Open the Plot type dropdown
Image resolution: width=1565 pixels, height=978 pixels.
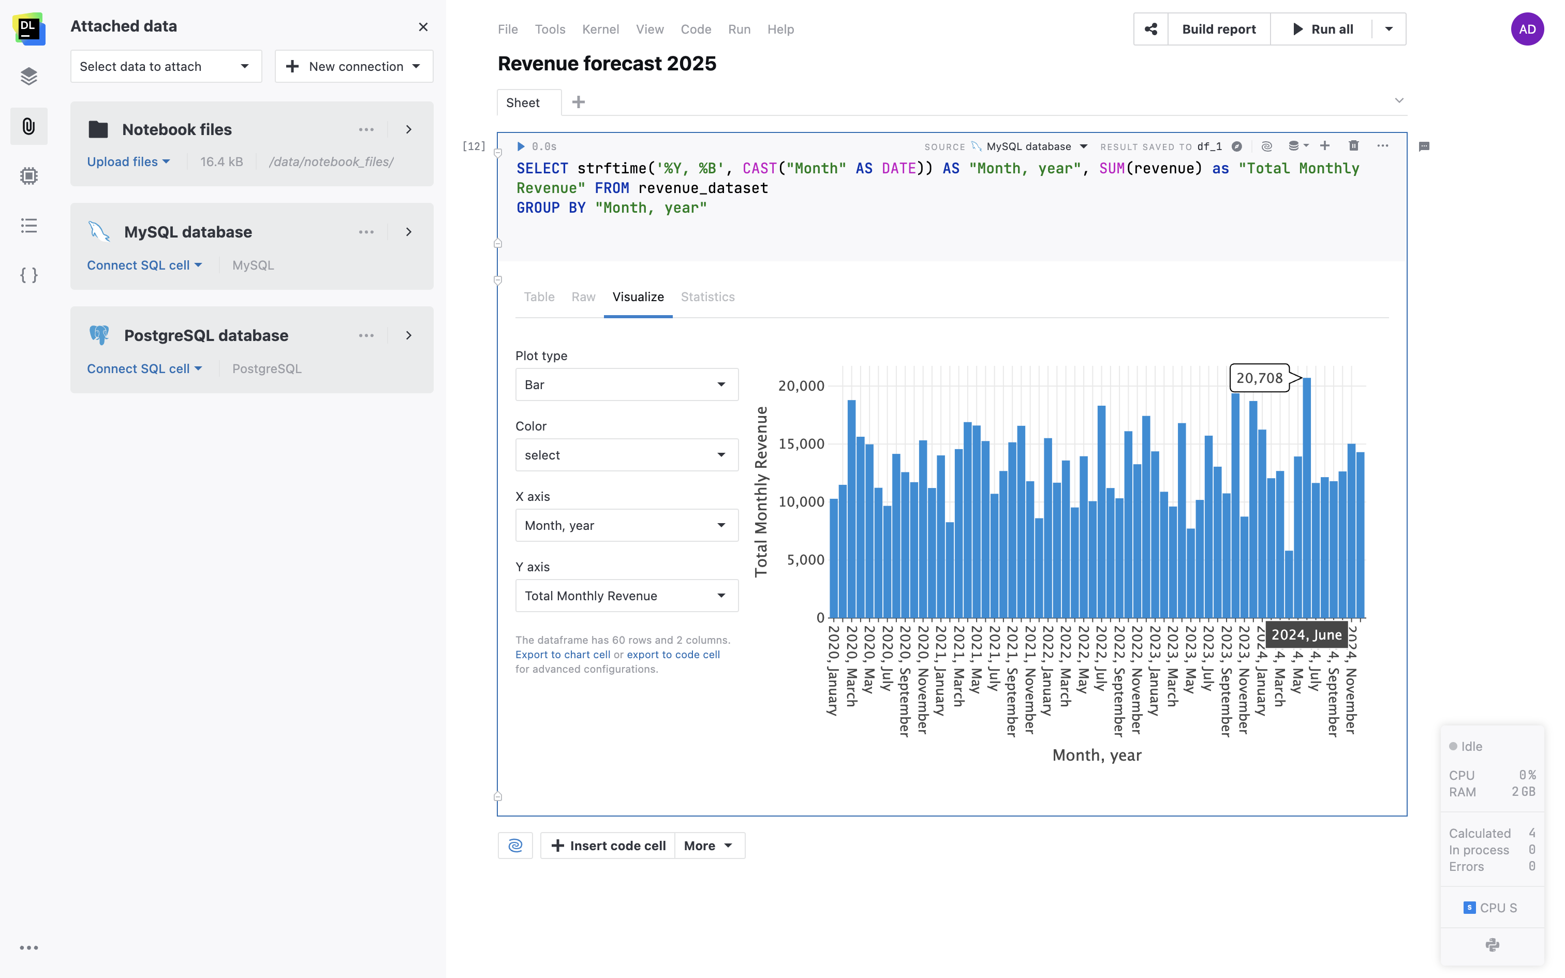(x=626, y=384)
